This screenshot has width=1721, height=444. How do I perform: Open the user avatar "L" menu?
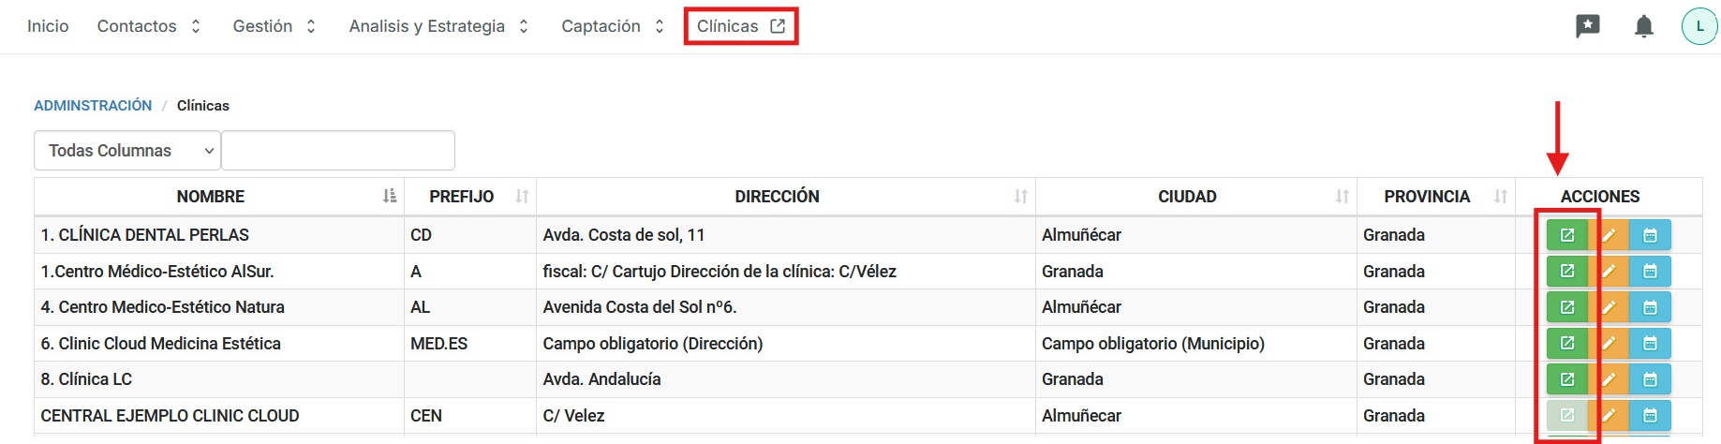coord(1699,26)
